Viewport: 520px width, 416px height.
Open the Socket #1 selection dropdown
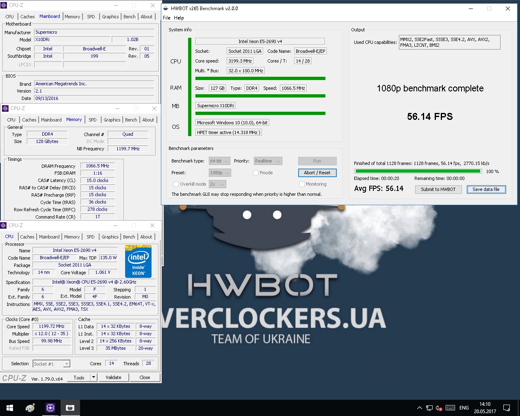click(x=51, y=364)
